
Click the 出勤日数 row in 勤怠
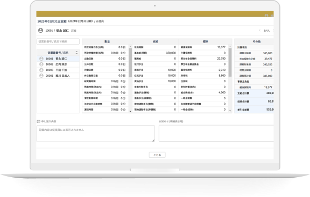pyautogui.click(x=105, y=59)
